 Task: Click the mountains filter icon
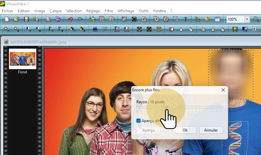pos(203,30)
